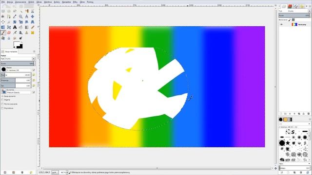Viewport: 312px width, 175px height.
Task: Switch to the Channels tab
Action: tap(290, 6)
